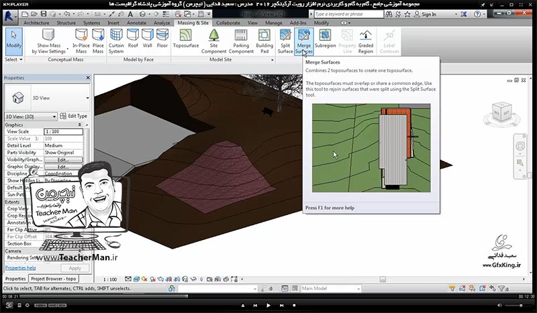Pick the Parking Component tool
537x313 pixels.
coord(241,41)
